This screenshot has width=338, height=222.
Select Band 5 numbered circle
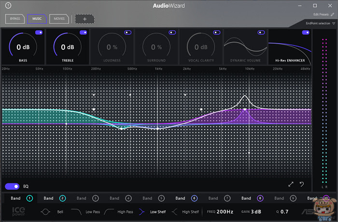[161, 198]
